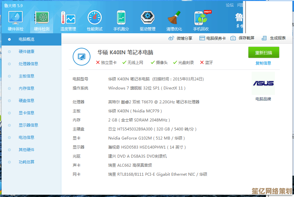This screenshot has width=294, height=197.
Task: Launch 性能测试 performance test icon
Action: coord(95,18)
